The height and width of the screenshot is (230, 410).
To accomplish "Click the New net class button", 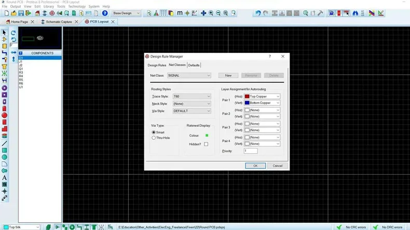I will point(228,76).
